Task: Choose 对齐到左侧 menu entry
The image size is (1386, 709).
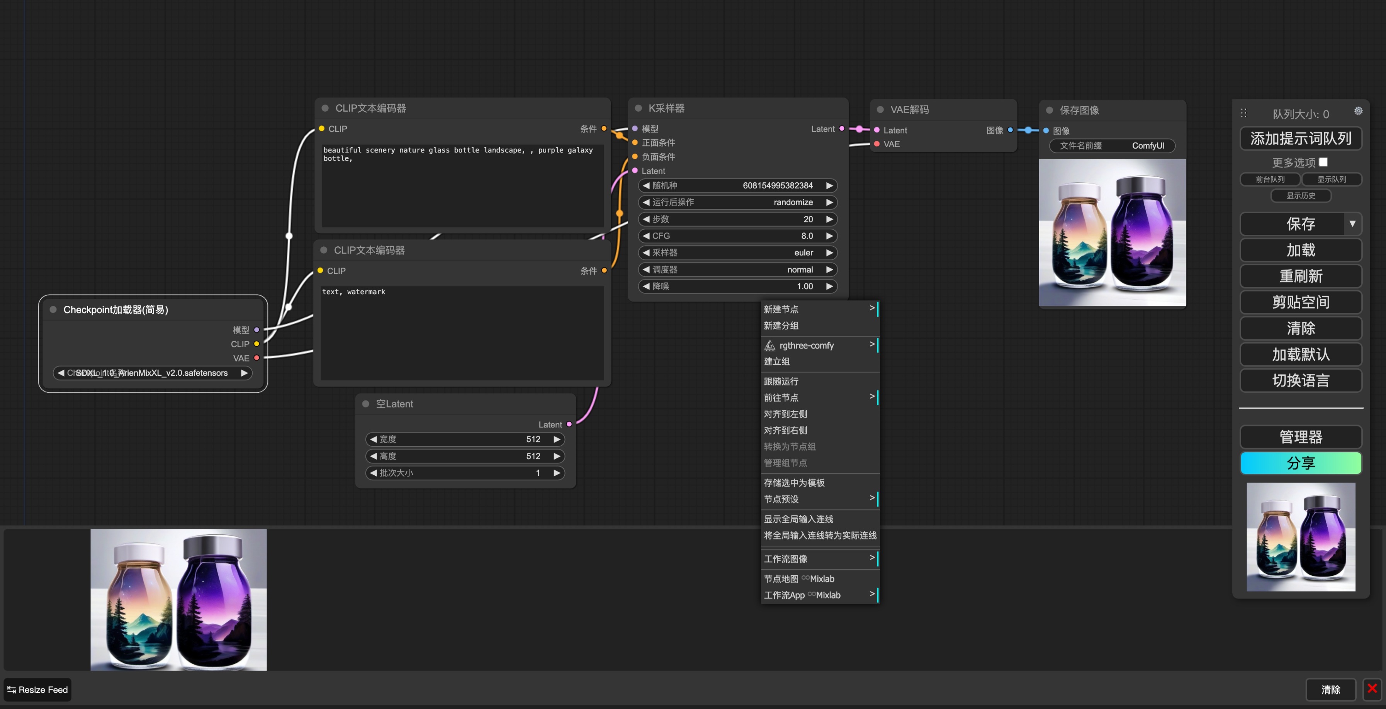Action: click(x=820, y=414)
